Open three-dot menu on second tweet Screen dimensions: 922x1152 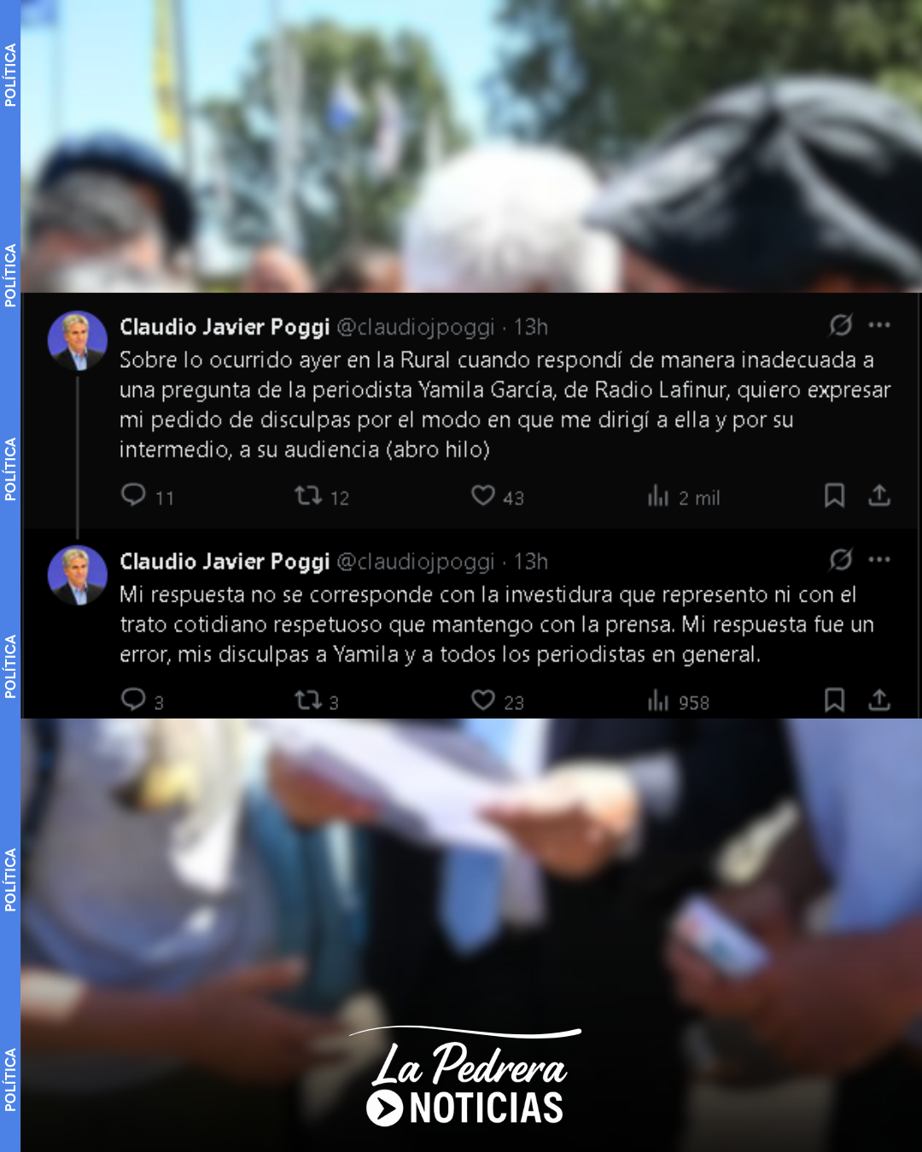(879, 560)
